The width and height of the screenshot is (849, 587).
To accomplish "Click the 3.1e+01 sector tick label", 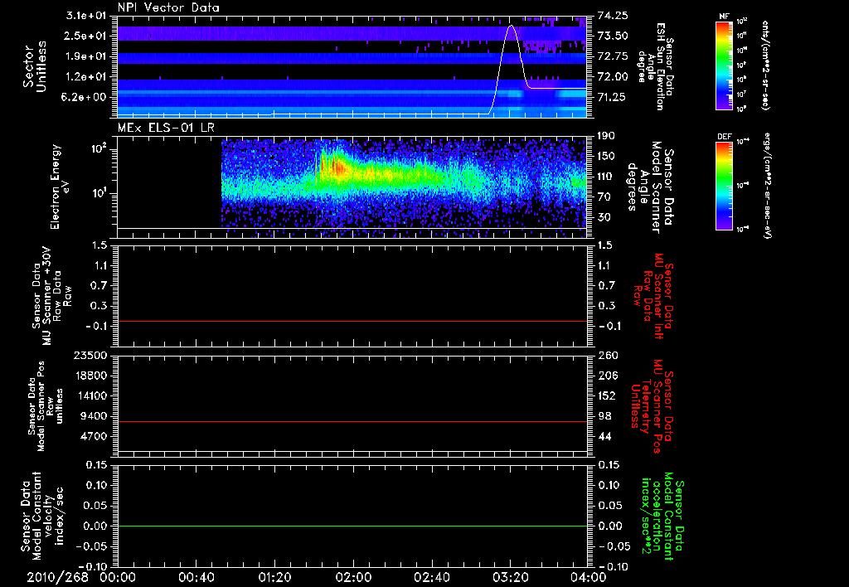I will 85,15.
